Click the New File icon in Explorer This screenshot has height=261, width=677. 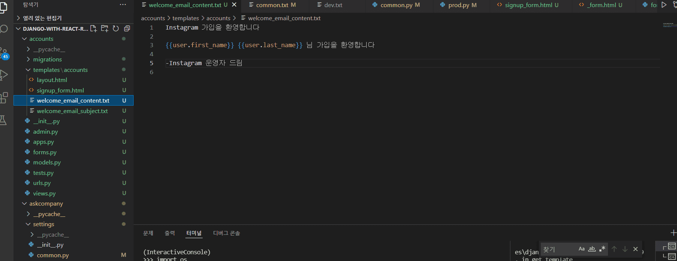pos(93,28)
